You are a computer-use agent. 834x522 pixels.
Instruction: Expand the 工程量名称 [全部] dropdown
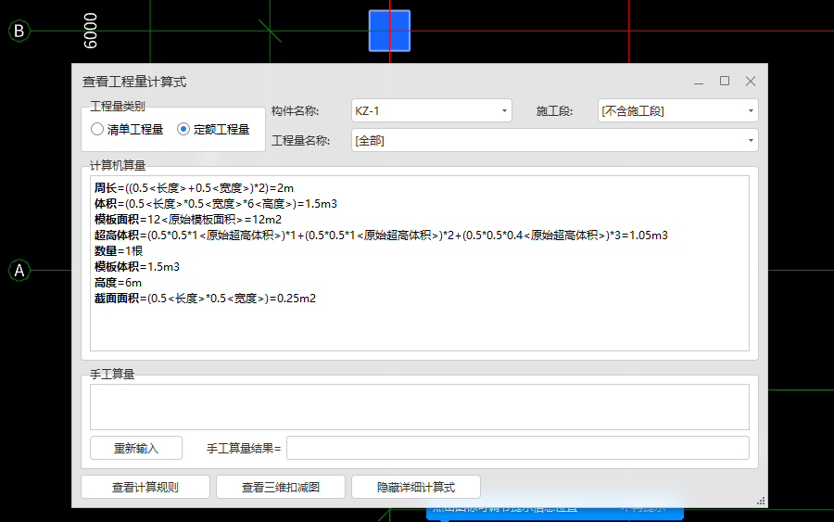(x=555, y=141)
